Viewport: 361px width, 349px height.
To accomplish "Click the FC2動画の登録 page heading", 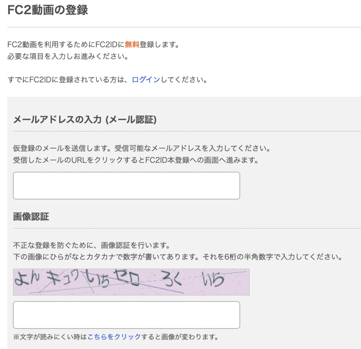I will click(48, 10).
